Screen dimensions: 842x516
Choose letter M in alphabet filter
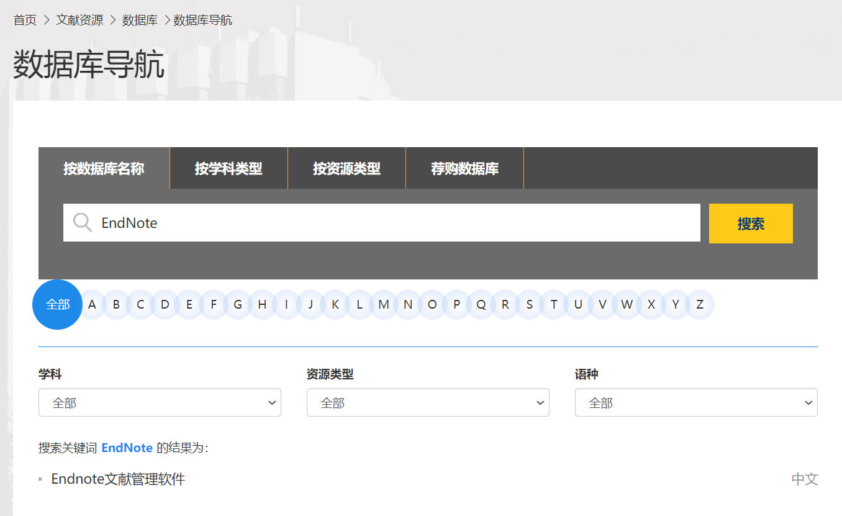tap(384, 304)
